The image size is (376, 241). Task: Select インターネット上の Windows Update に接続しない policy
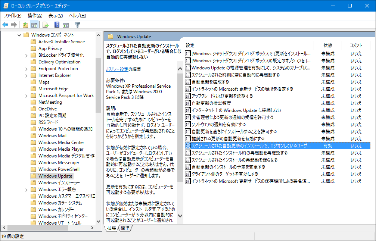pos(236,110)
